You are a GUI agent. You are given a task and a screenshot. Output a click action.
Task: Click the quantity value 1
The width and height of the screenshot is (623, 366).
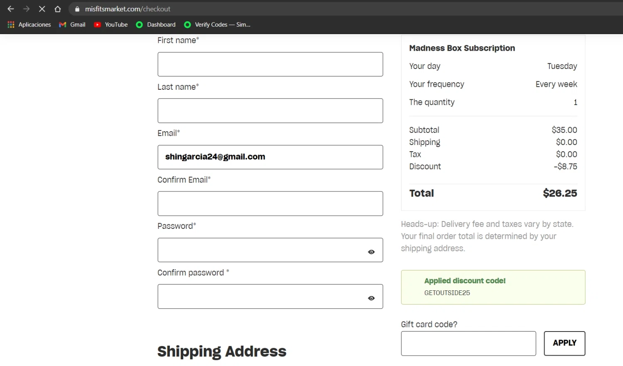(575, 102)
